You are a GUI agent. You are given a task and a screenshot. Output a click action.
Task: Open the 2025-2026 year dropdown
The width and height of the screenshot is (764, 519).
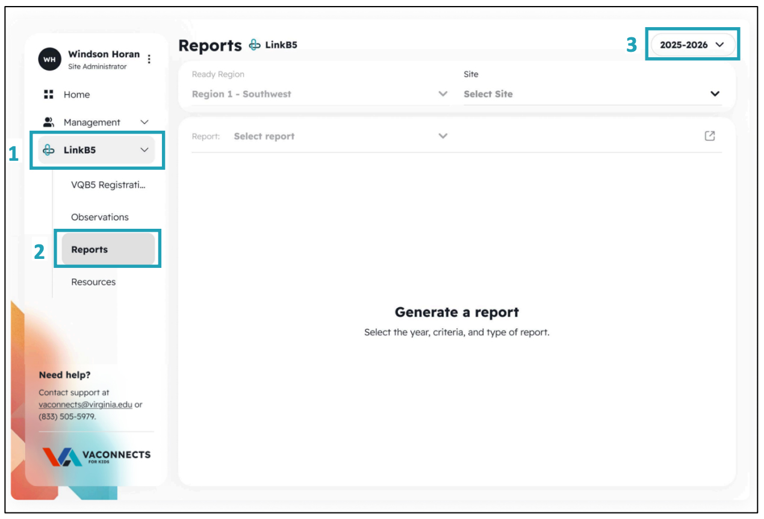tap(693, 45)
